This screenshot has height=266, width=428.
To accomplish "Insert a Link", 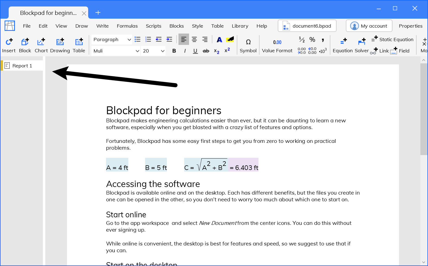I will click(x=379, y=51).
